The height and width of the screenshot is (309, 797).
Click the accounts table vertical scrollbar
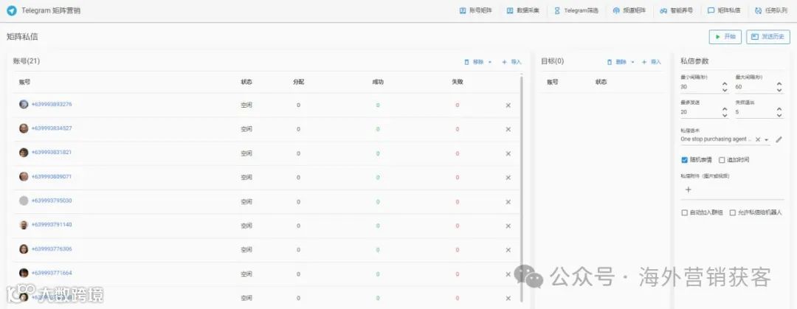point(521,188)
